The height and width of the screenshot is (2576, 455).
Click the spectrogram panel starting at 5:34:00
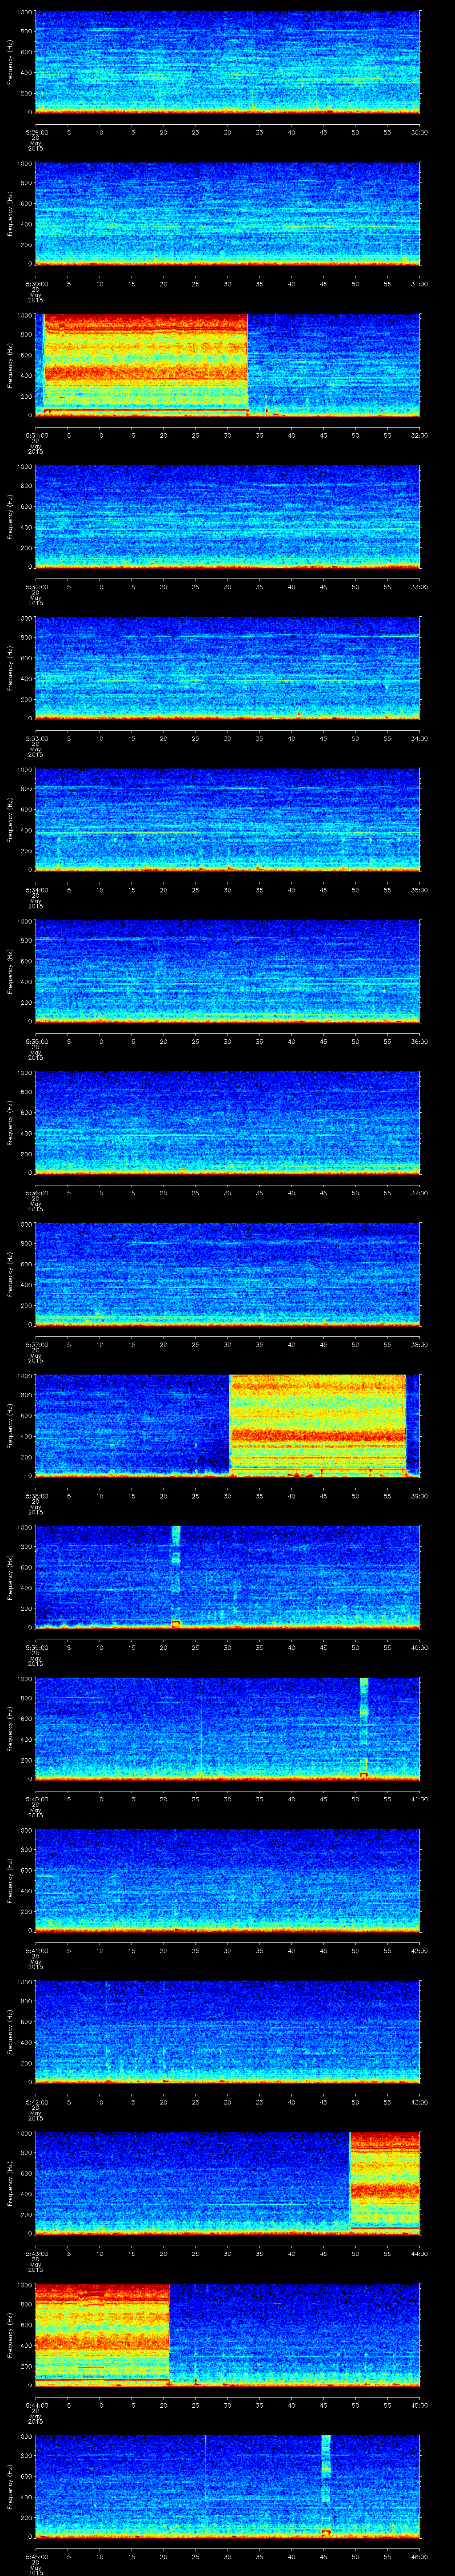point(228,819)
